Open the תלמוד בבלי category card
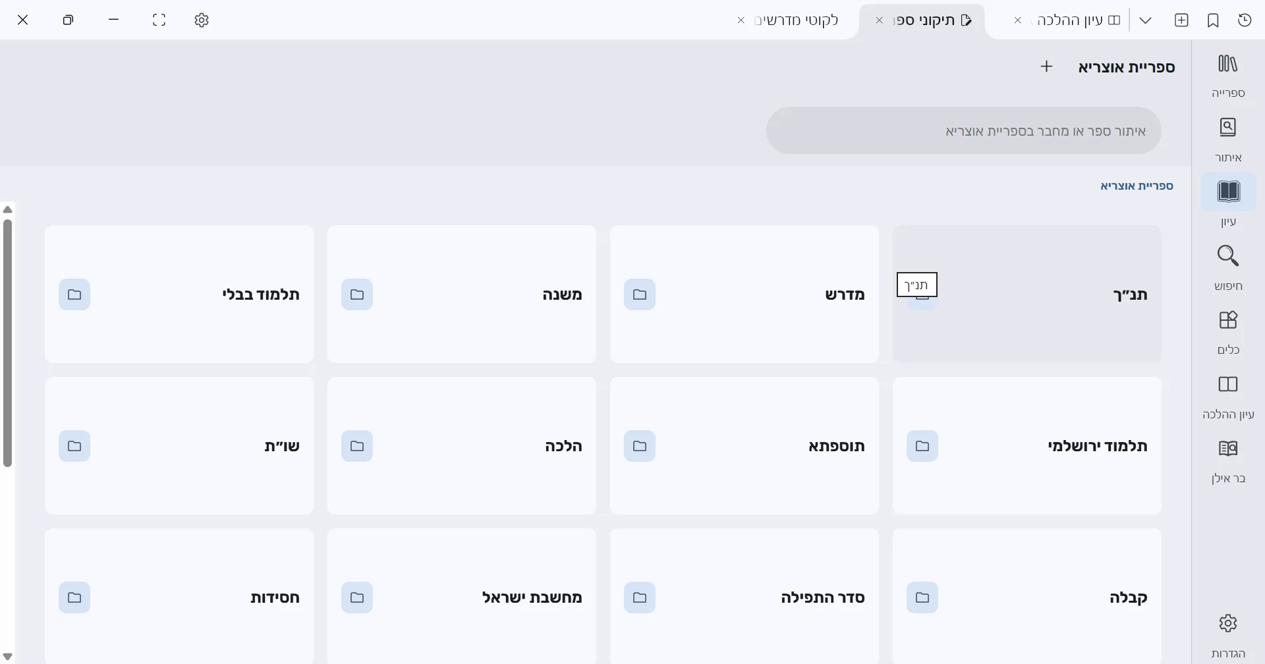Screen dimensions: 1265x664 [179, 294]
